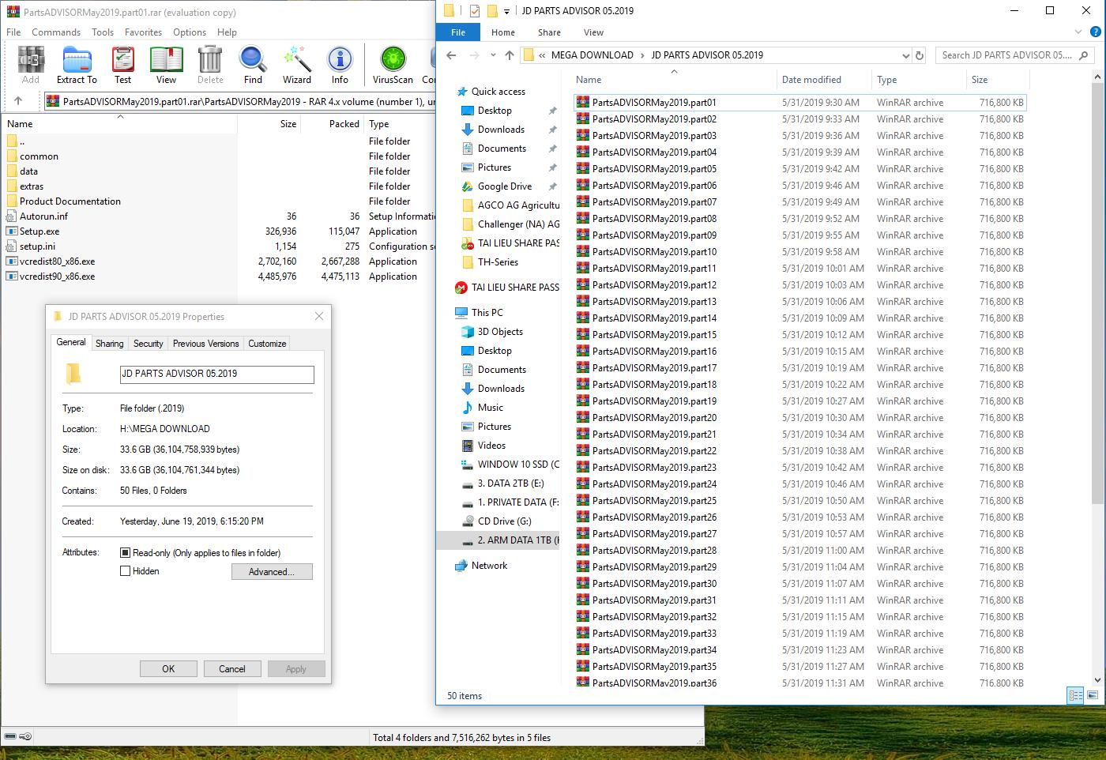Viewport: 1106px width, 760px height.
Task: Expand the address bar history dropdown
Action: (x=905, y=55)
